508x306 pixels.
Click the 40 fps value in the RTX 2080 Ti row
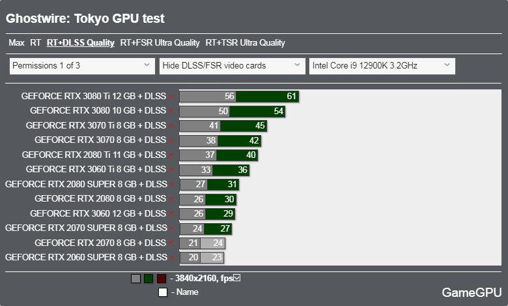[251, 155]
